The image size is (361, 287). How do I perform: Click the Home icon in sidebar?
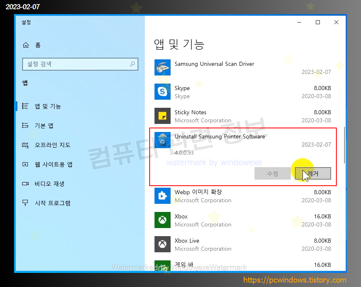click(x=26, y=45)
